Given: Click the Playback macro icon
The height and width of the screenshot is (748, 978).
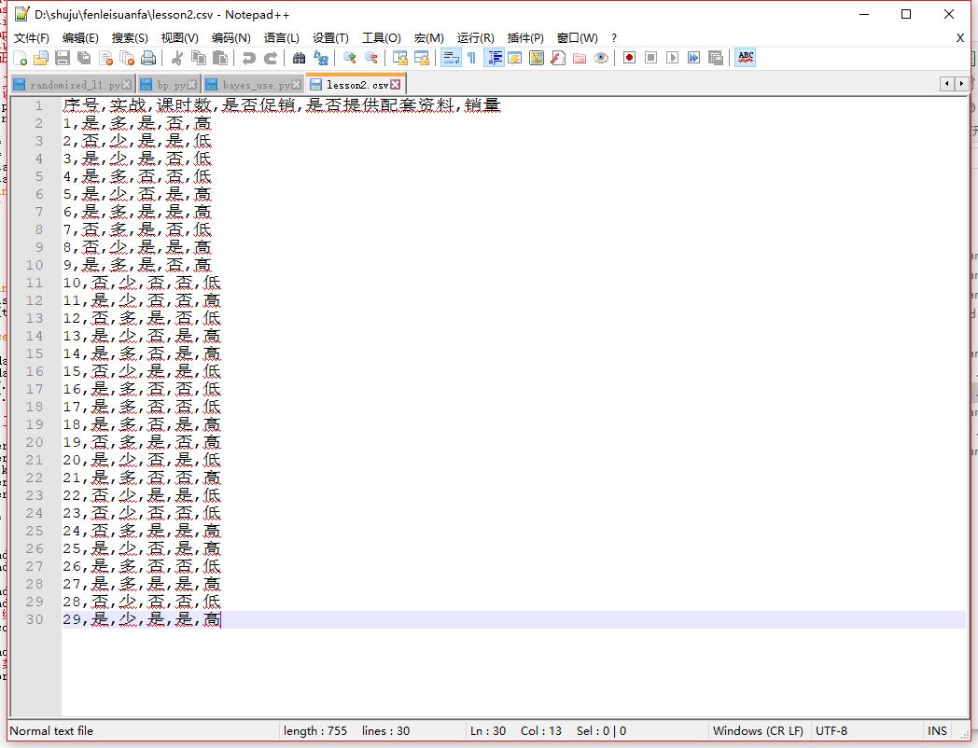Looking at the screenshot, I should [x=672, y=58].
